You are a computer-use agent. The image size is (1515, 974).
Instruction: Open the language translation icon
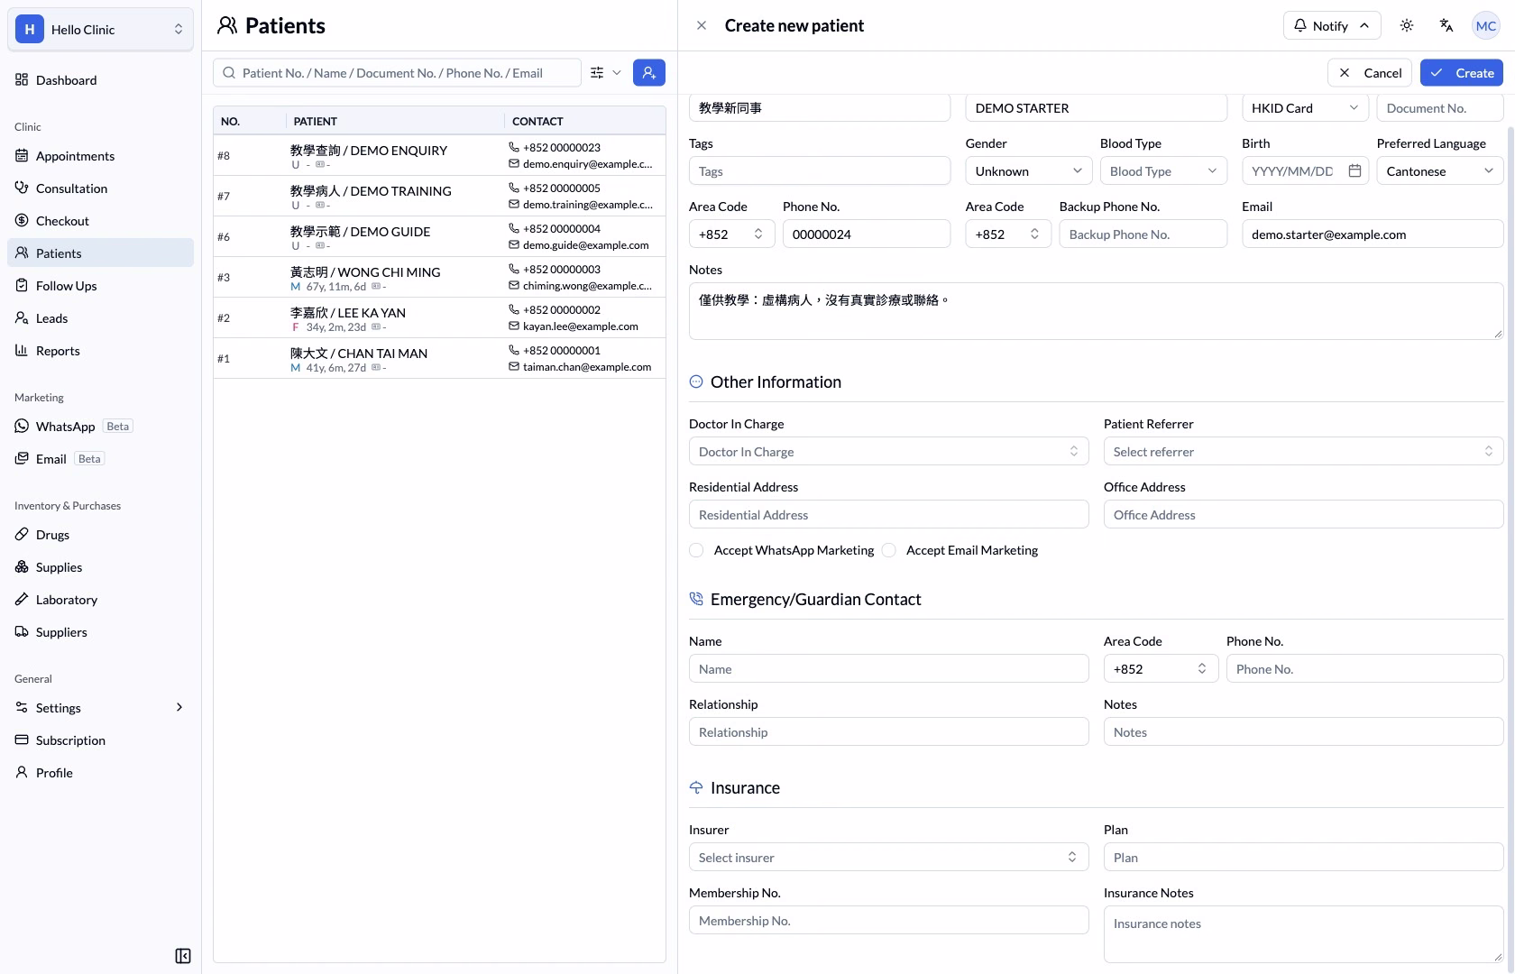tap(1446, 25)
